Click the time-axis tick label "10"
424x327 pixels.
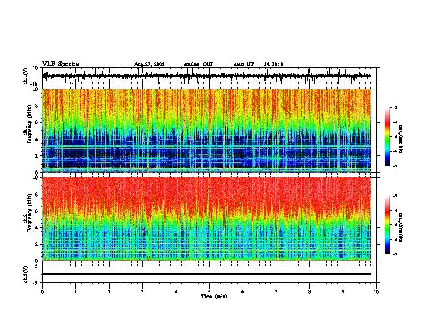376,292
